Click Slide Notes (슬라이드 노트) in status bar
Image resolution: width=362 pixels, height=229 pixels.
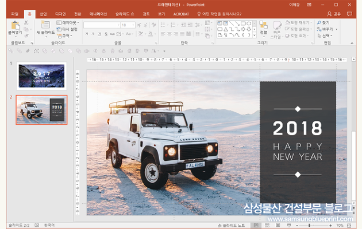pyautogui.click(x=232, y=226)
